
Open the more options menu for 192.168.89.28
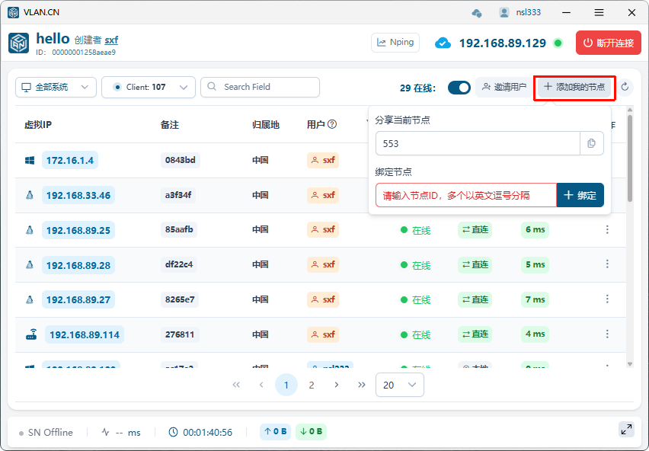(607, 264)
